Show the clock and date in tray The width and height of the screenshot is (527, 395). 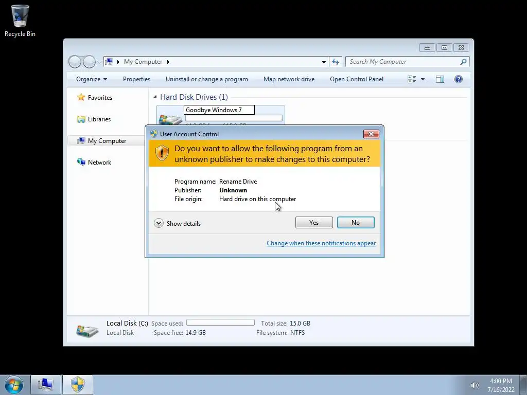[501, 385]
